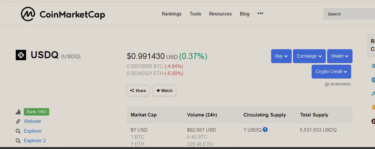Open the Explorer 2 link
The image size is (375, 149).
pos(35,141)
